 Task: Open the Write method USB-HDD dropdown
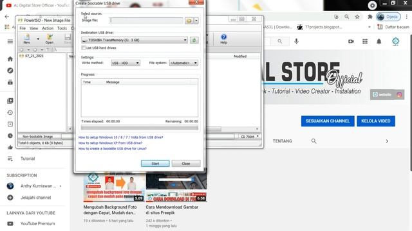126,63
